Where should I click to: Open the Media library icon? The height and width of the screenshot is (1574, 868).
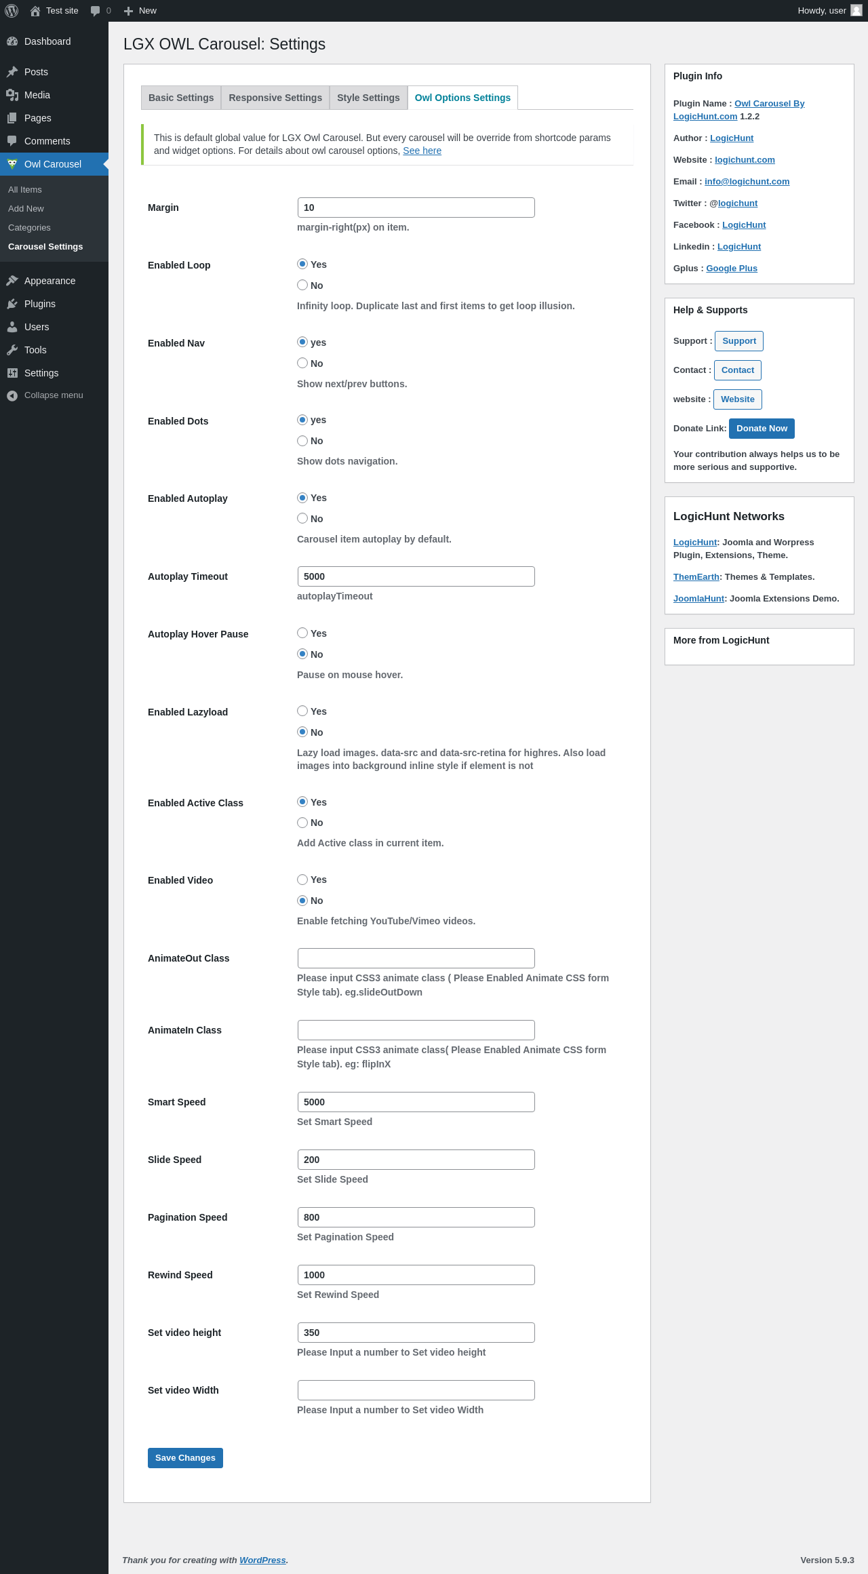click(x=12, y=95)
